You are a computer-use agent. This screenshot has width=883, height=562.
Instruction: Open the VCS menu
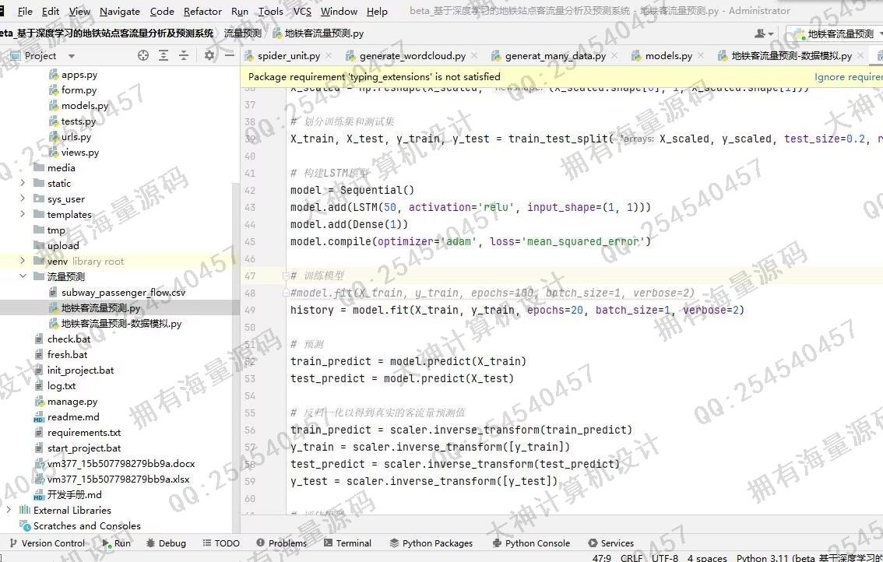[302, 11]
